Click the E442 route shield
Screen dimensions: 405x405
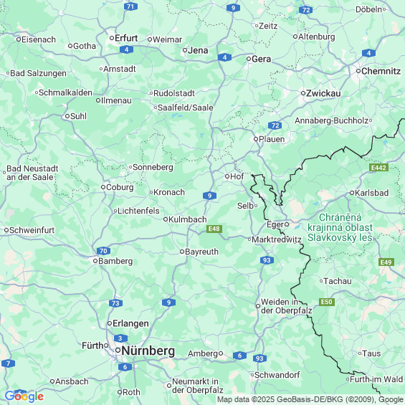click(378, 168)
